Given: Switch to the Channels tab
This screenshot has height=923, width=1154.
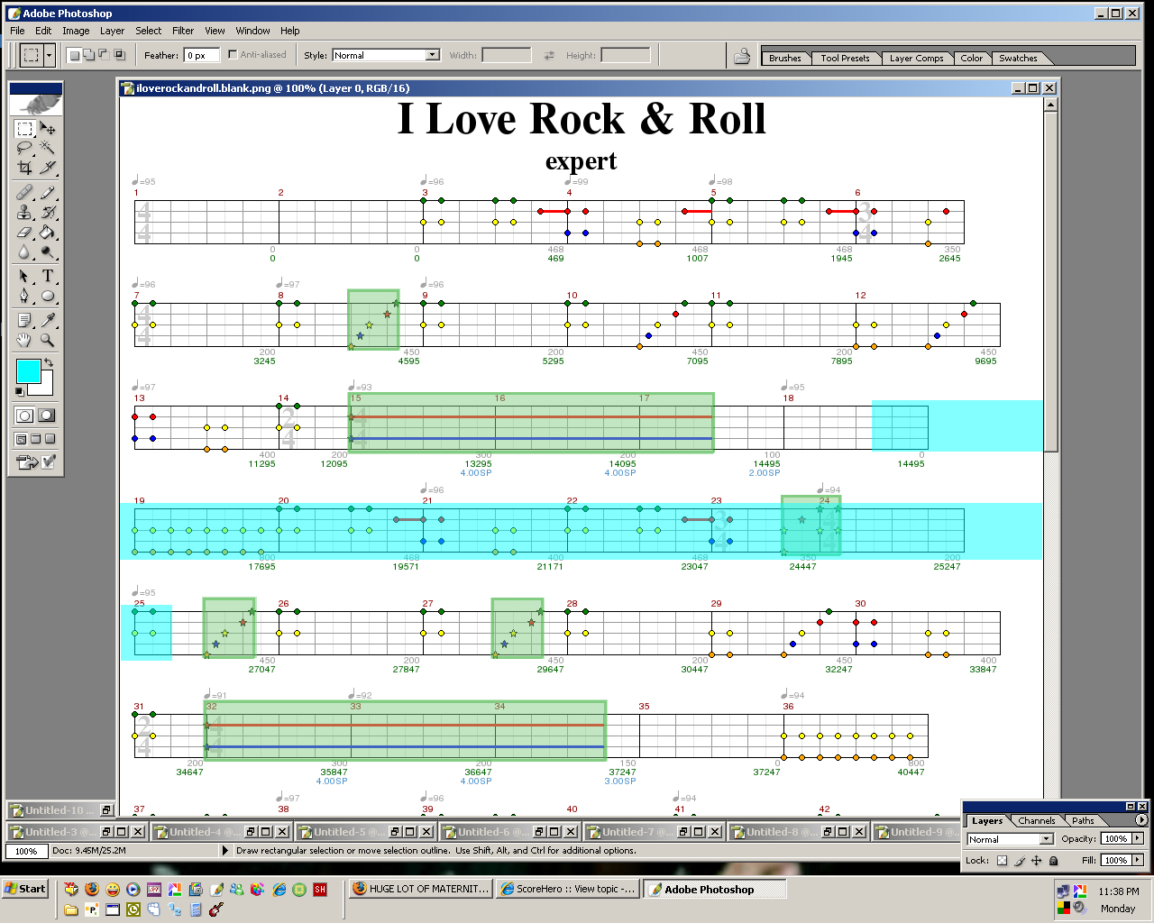Looking at the screenshot, I should tap(1037, 820).
